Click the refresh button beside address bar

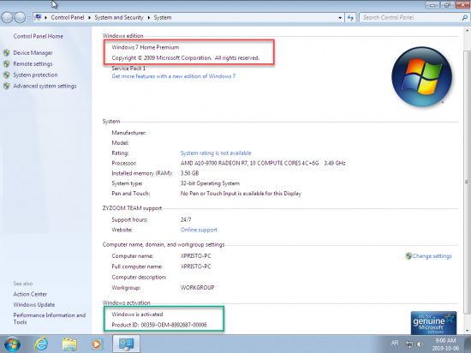(350, 18)
